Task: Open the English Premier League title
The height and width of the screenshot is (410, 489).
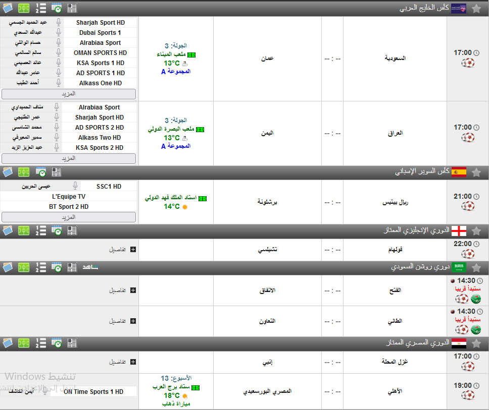Action: coord(416,230)
